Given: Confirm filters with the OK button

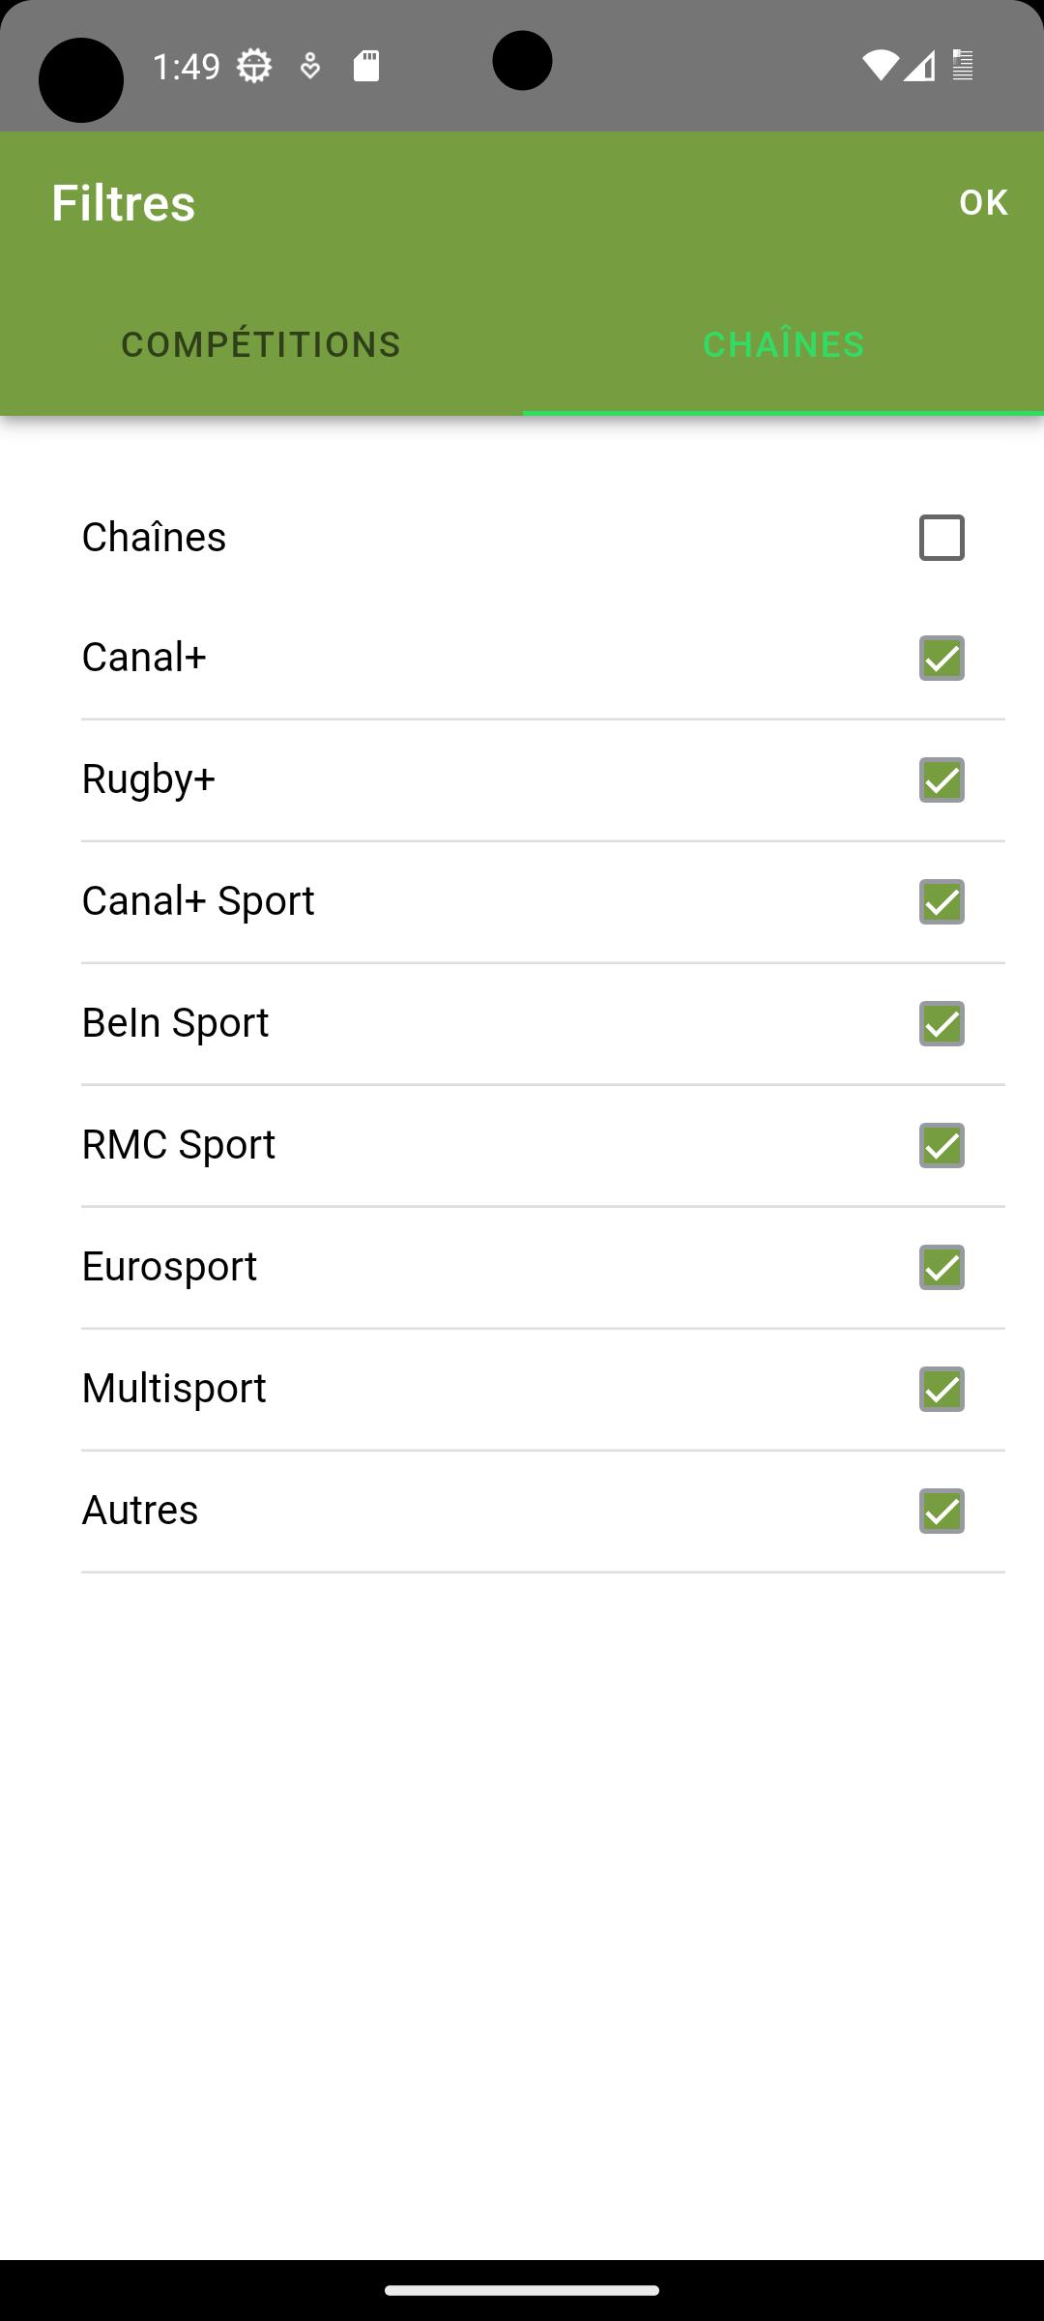Looking at the screenshot, I should pos(983,202).
